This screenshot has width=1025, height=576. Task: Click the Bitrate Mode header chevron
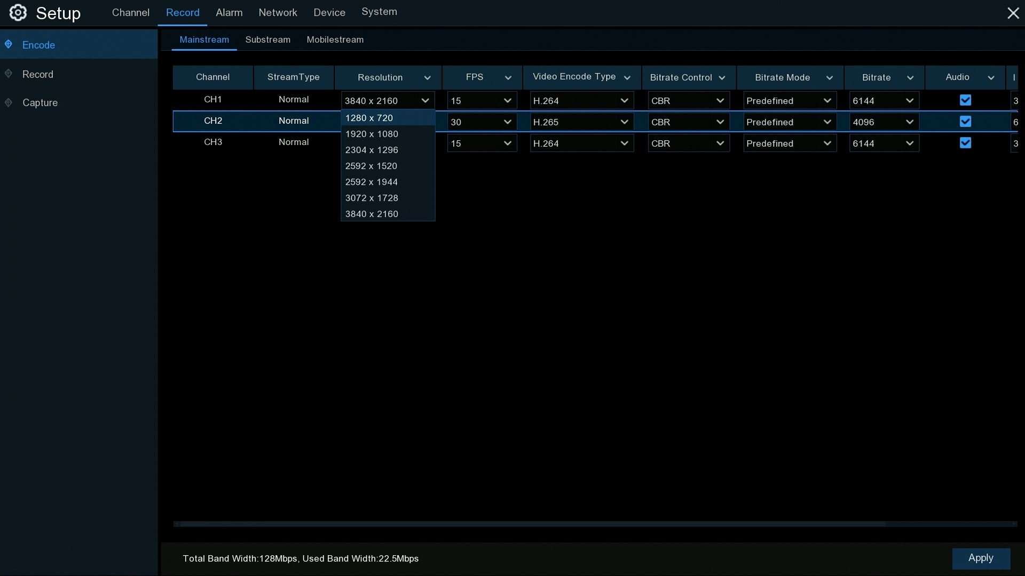(x=829, y=78)
